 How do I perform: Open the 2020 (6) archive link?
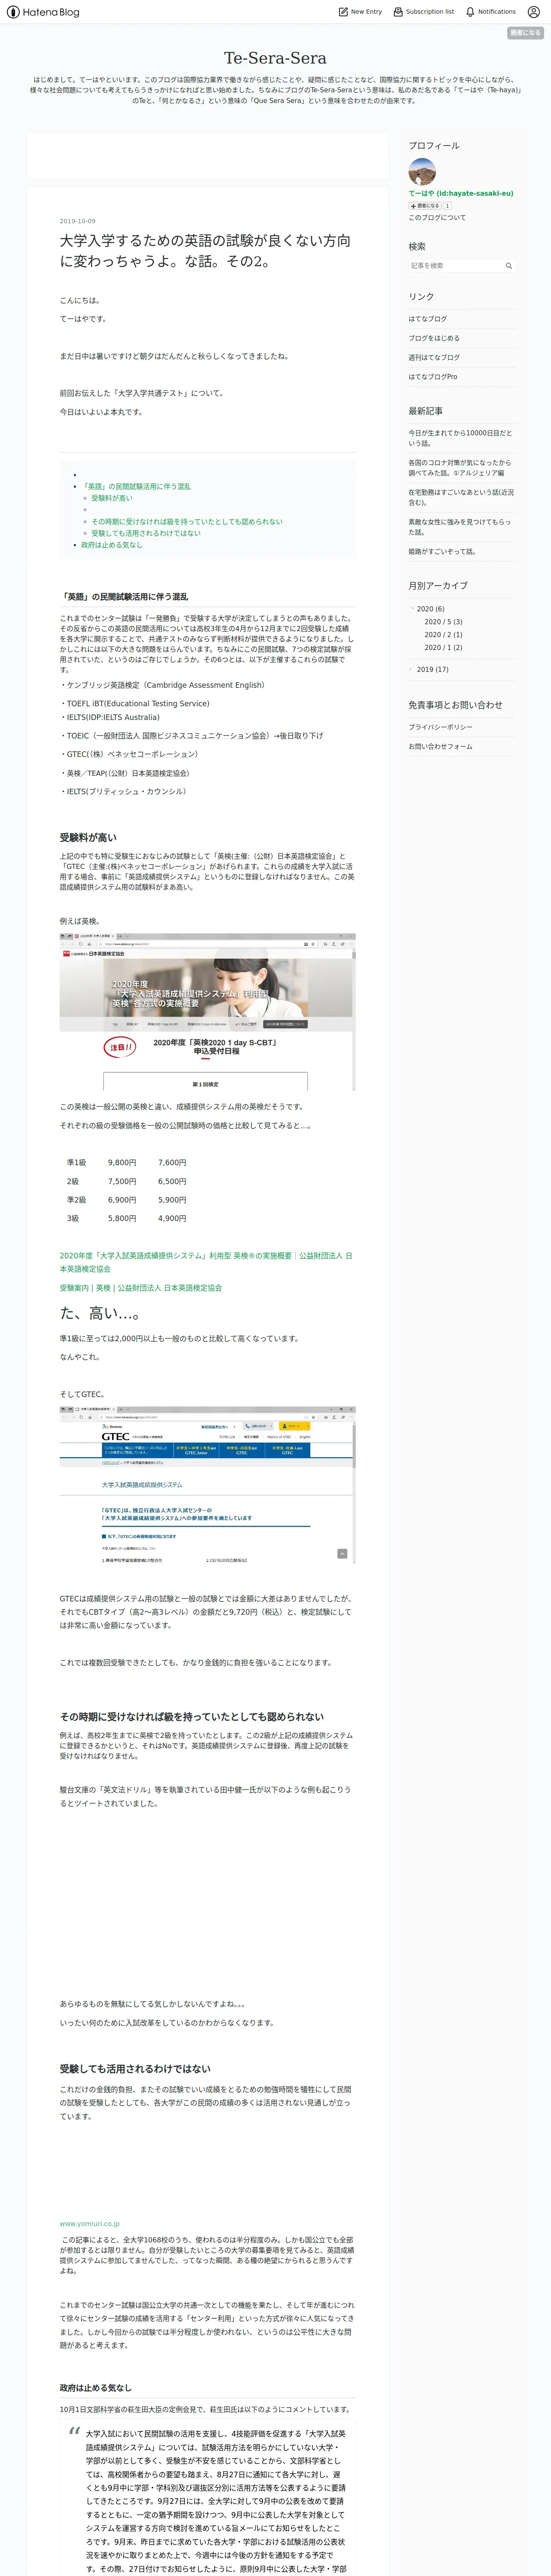(431, 609)
